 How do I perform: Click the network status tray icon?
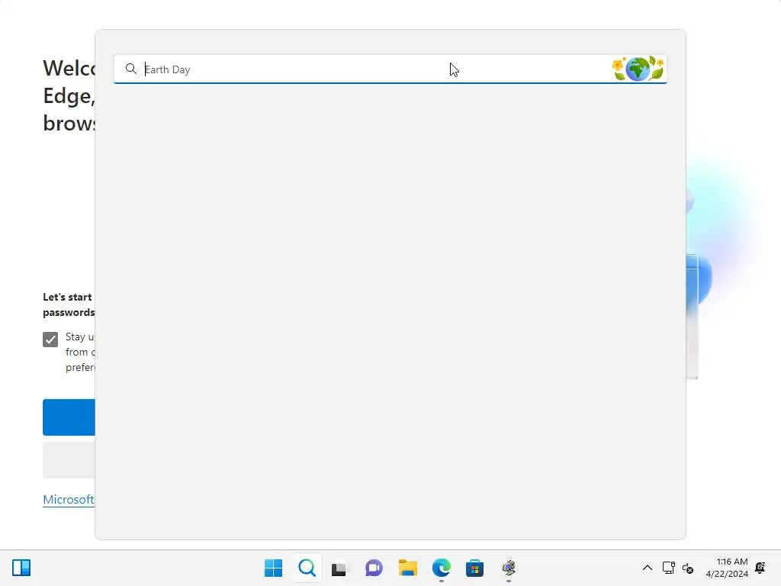[x=668, y=568]
